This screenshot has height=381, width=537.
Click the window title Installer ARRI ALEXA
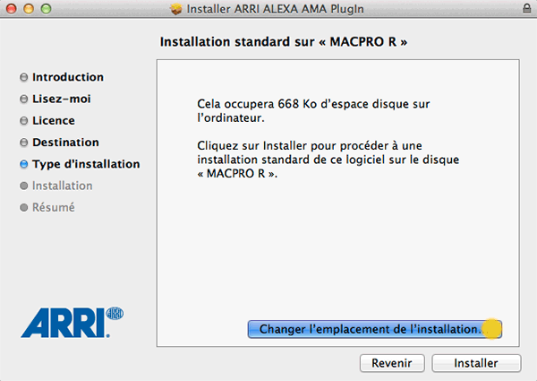coord(276,9)
